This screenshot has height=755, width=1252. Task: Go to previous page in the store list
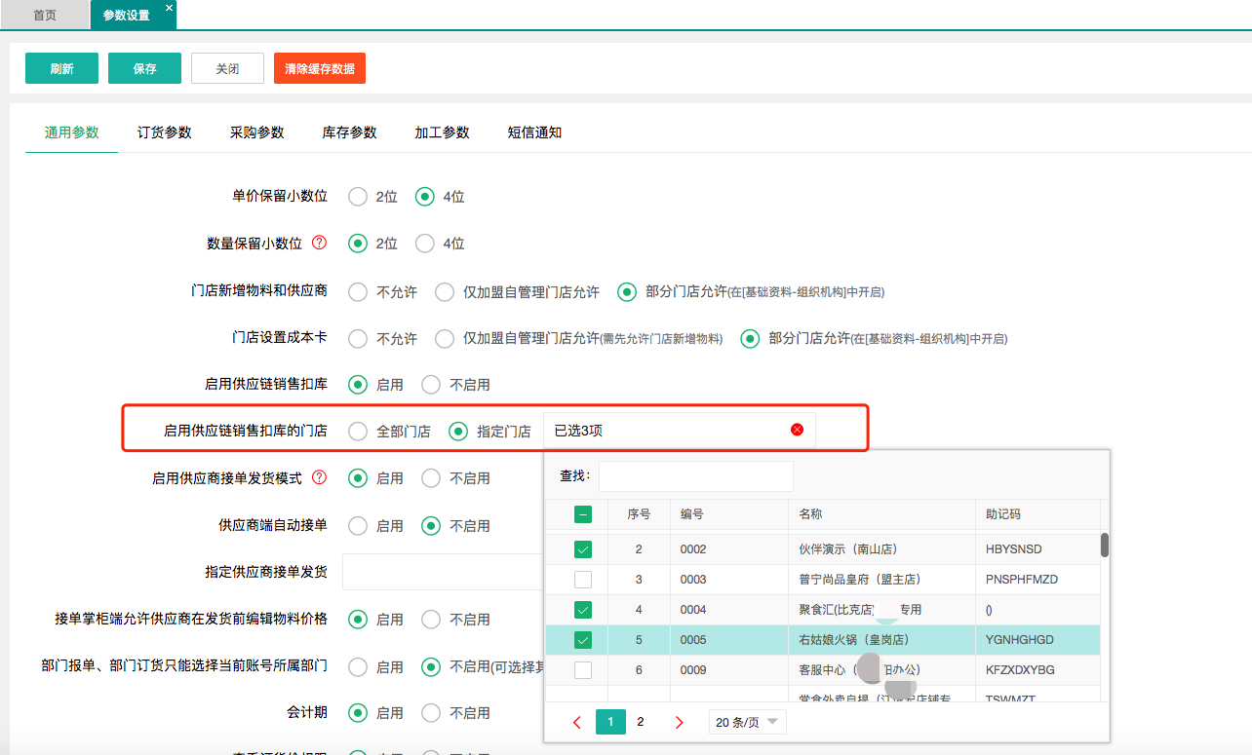point(577,722)
